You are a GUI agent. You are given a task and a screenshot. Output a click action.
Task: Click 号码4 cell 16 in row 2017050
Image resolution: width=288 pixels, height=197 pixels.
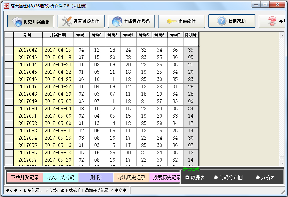pyautogui.click(x=129, y=109)
